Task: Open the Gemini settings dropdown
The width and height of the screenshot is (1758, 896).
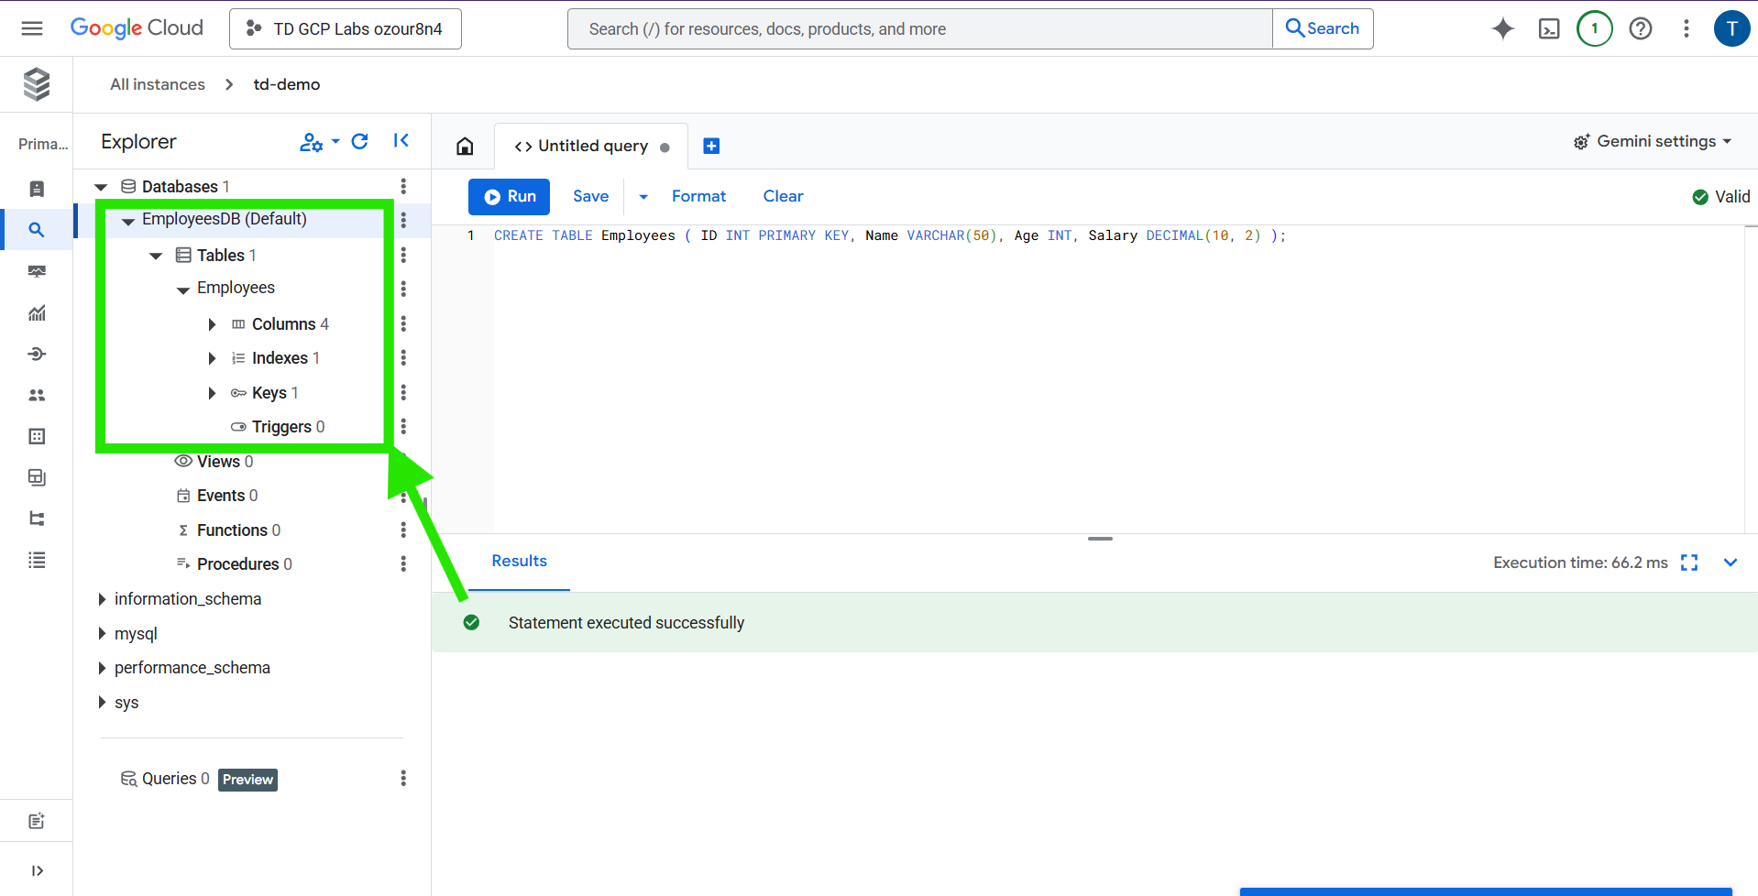Action: pos(1653,142)
